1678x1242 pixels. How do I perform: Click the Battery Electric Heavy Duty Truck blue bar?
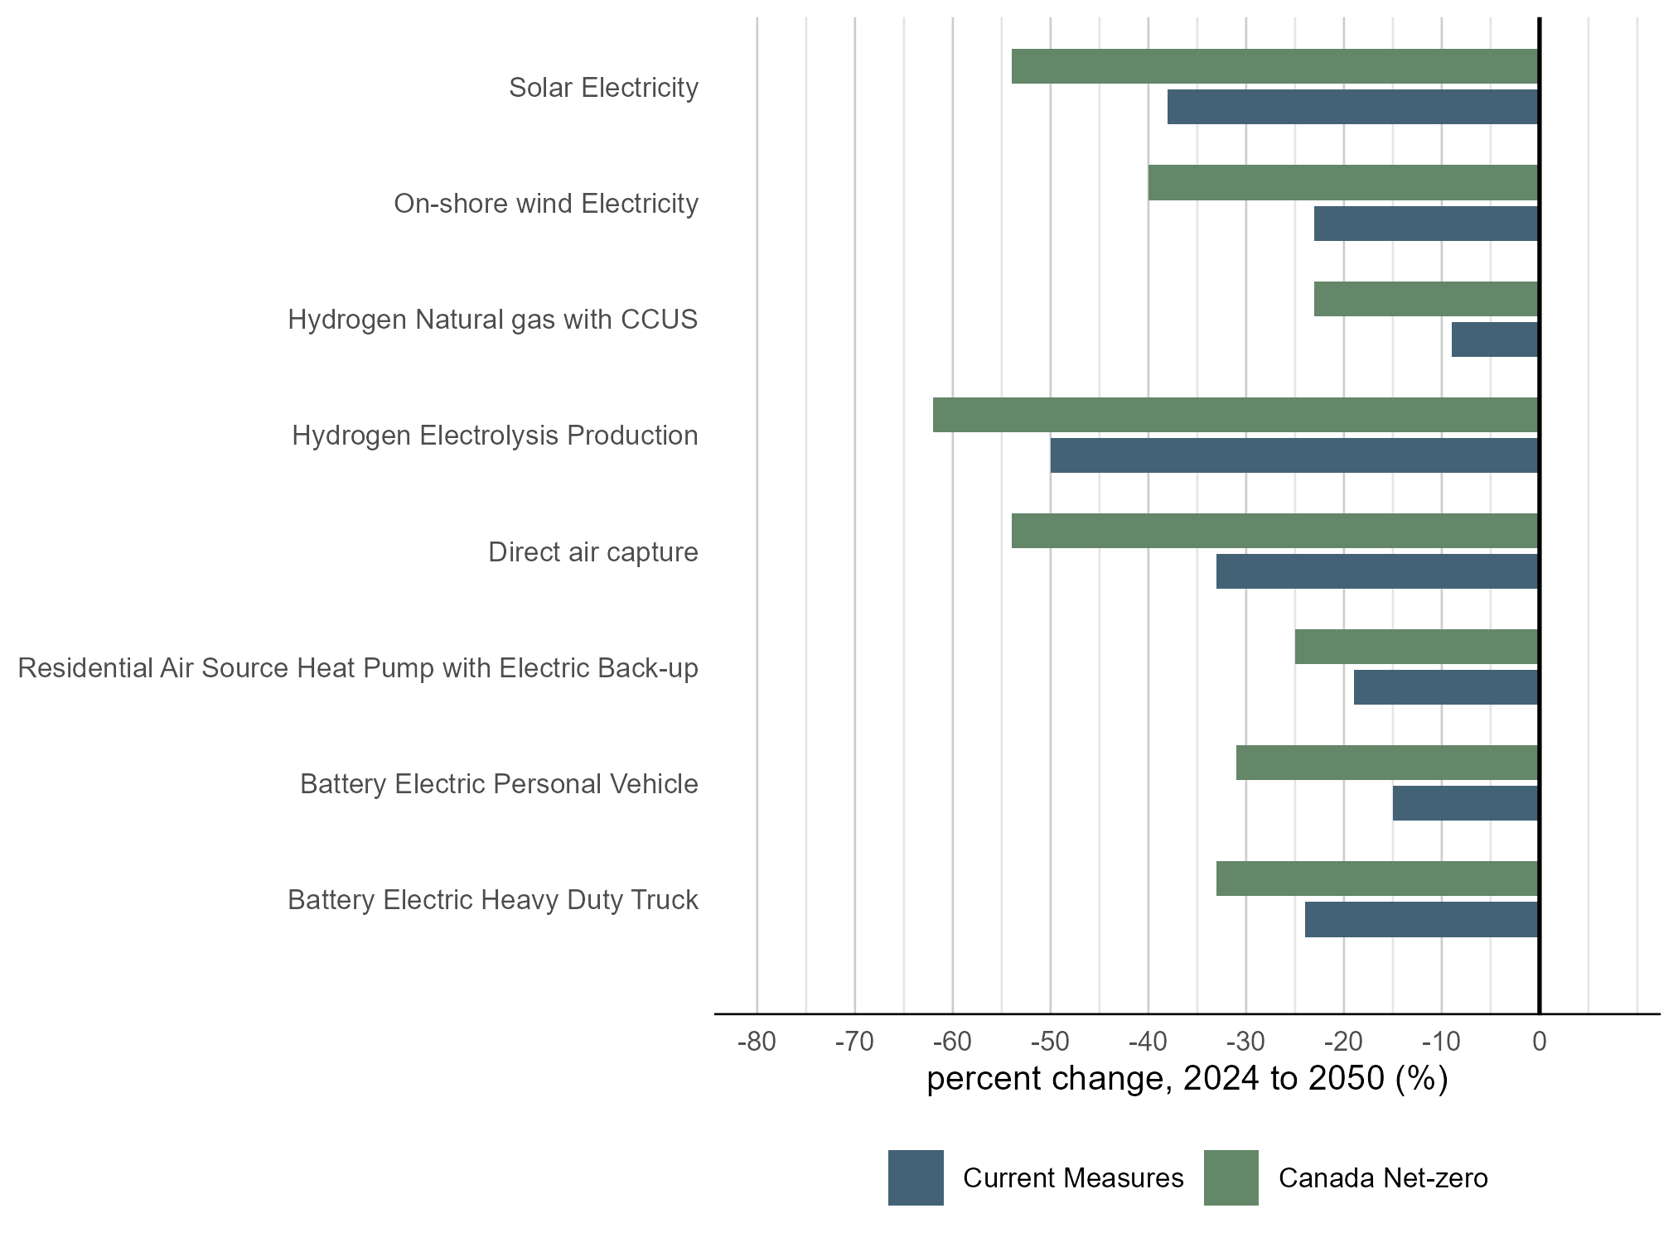click(x=1421, y=919)
